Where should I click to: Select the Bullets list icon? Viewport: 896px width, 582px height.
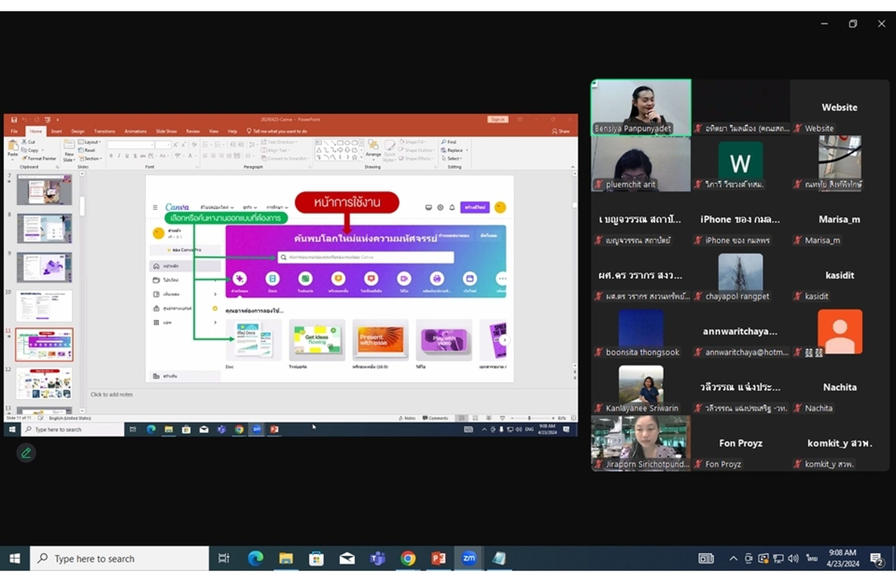click(x=205, y=144)
